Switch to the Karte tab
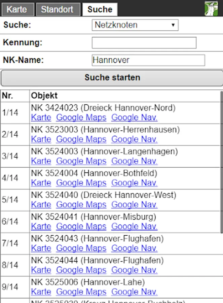223x303 pixels. pyautogui.click(x=17, y=9)
